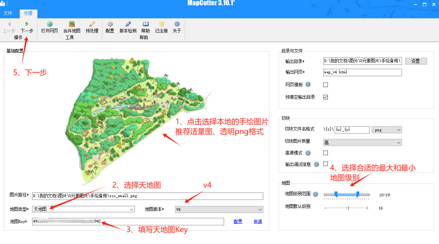Screen dimensions: 439x244
Task: Decrease default map level with minus
Action: 326,208
